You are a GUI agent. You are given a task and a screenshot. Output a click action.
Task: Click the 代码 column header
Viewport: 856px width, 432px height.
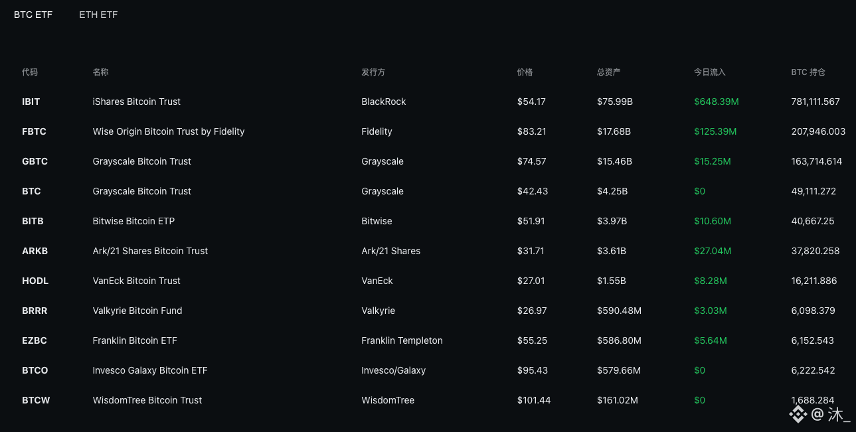pyautogui.click(x=30, y=72)
